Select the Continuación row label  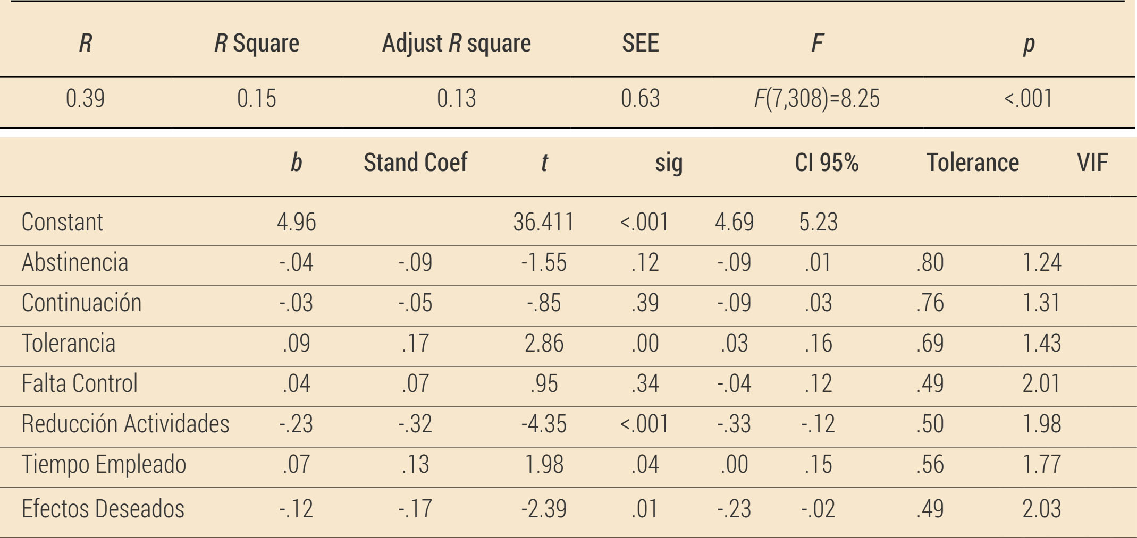click(81, 303)
